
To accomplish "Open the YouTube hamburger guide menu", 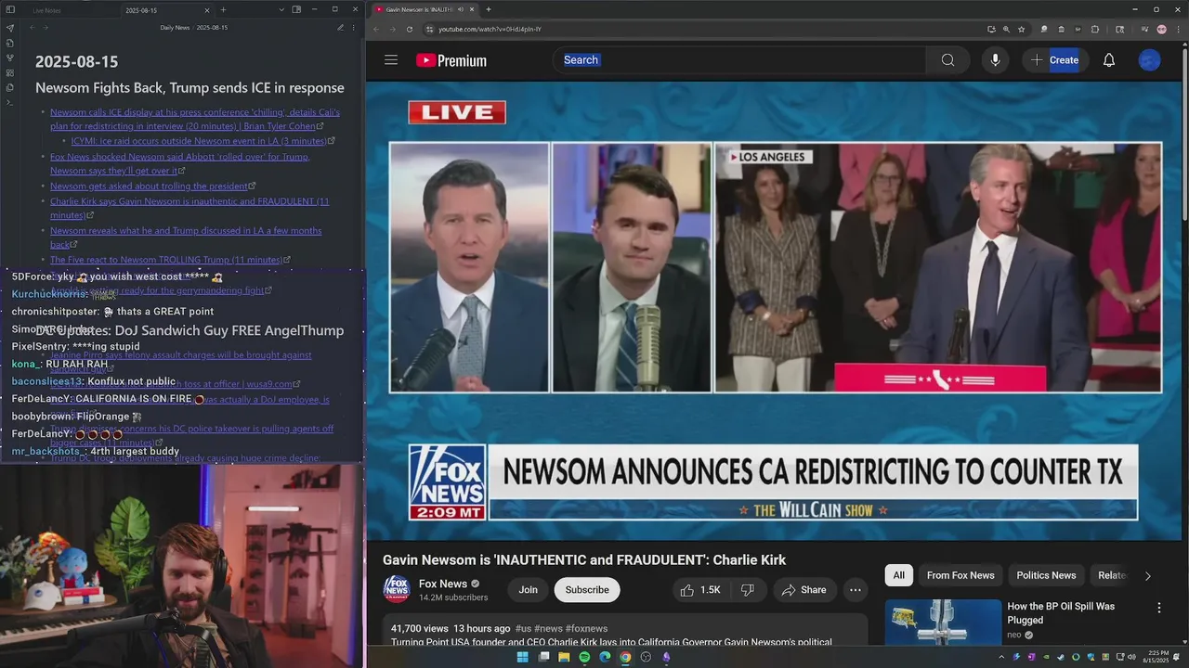I will [x=391, y=60].
